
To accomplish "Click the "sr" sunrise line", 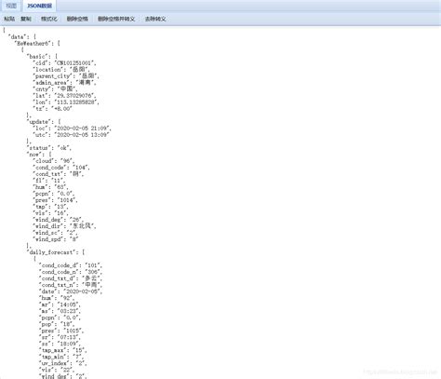I will tap(60, 337).
